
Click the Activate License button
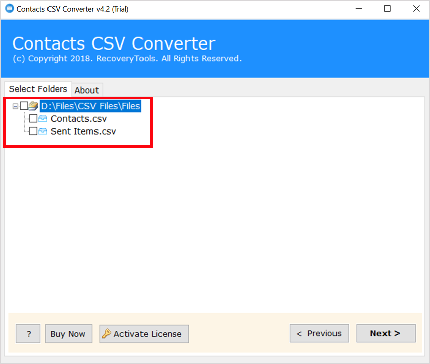(x=144, y=334)
